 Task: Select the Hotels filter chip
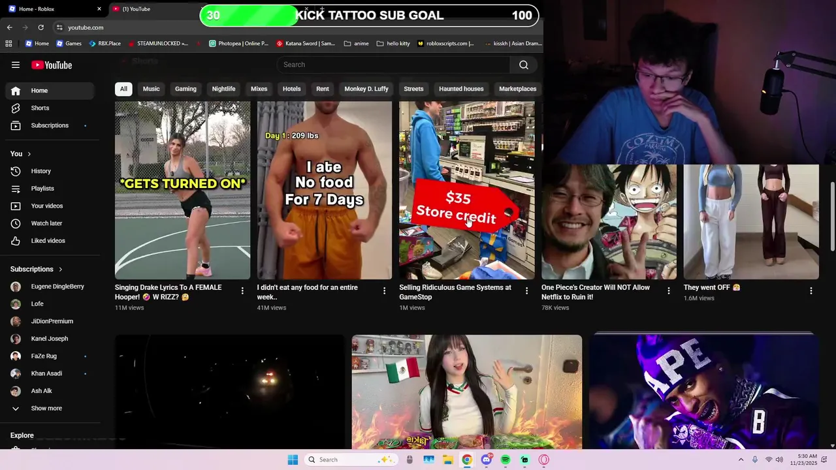point(291,89)
